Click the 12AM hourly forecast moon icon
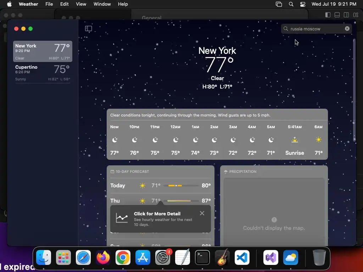This screenshot has width=363, height=272. [x=175, y=140]
